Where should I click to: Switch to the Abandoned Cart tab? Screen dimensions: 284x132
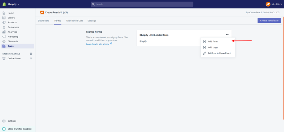(74, 21)
